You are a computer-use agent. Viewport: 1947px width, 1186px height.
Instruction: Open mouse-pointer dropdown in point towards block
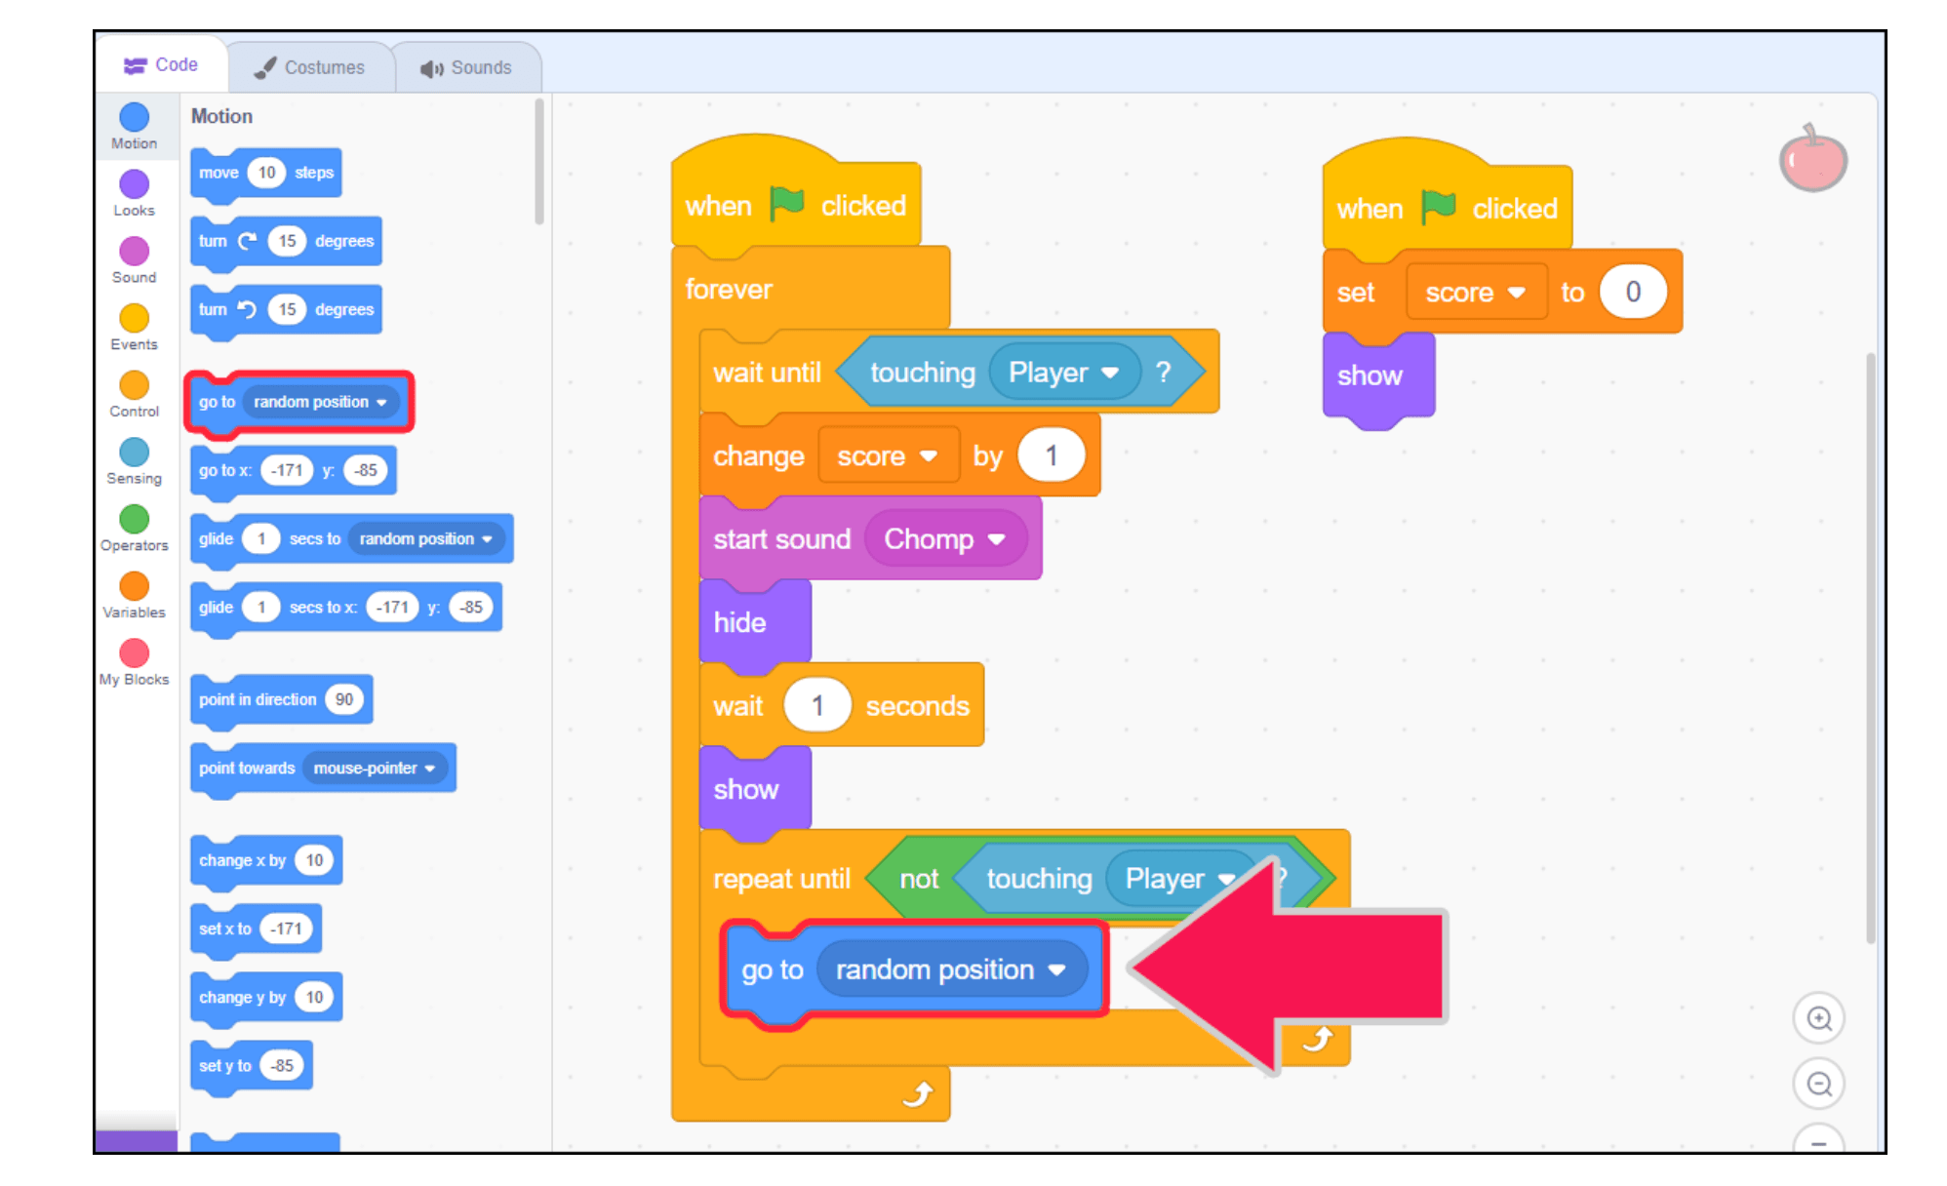[375, 768]
